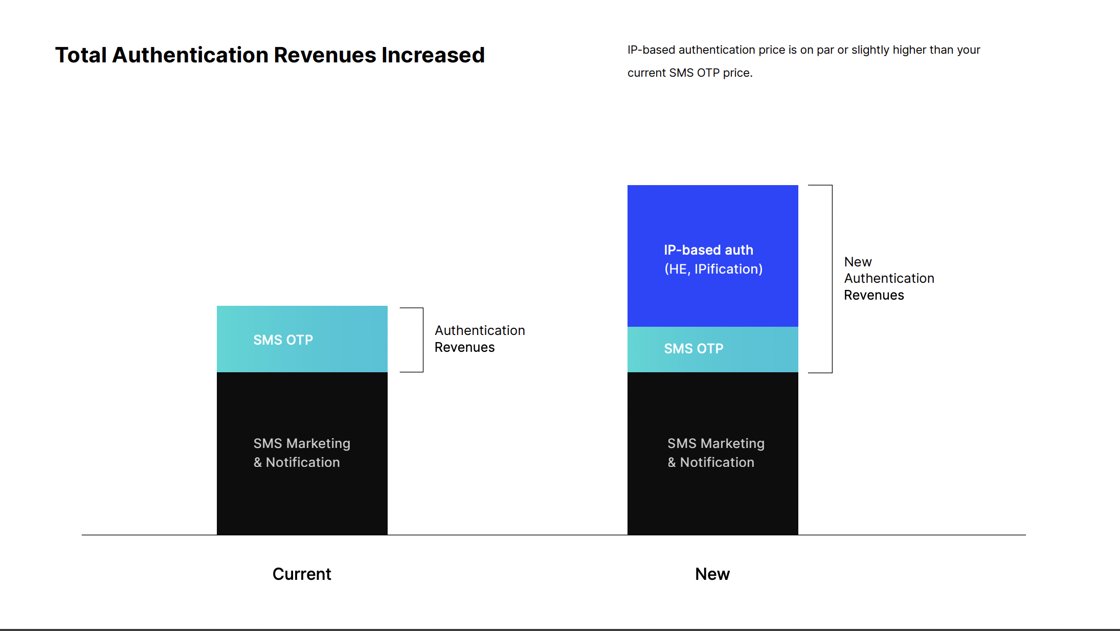Select the IP-based authentication price description text

tap(803, 61)
